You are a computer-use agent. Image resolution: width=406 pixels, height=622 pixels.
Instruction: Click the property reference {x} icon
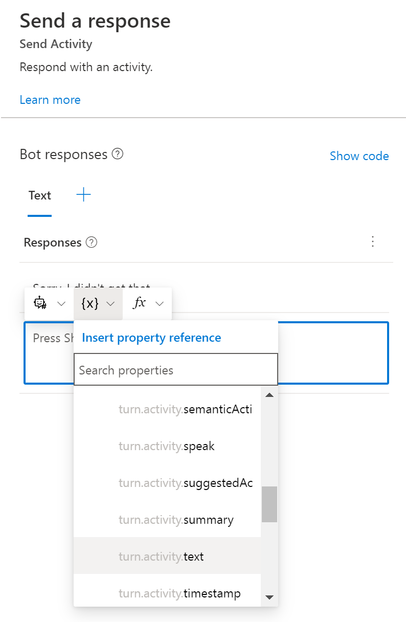[x=90, y=303]
